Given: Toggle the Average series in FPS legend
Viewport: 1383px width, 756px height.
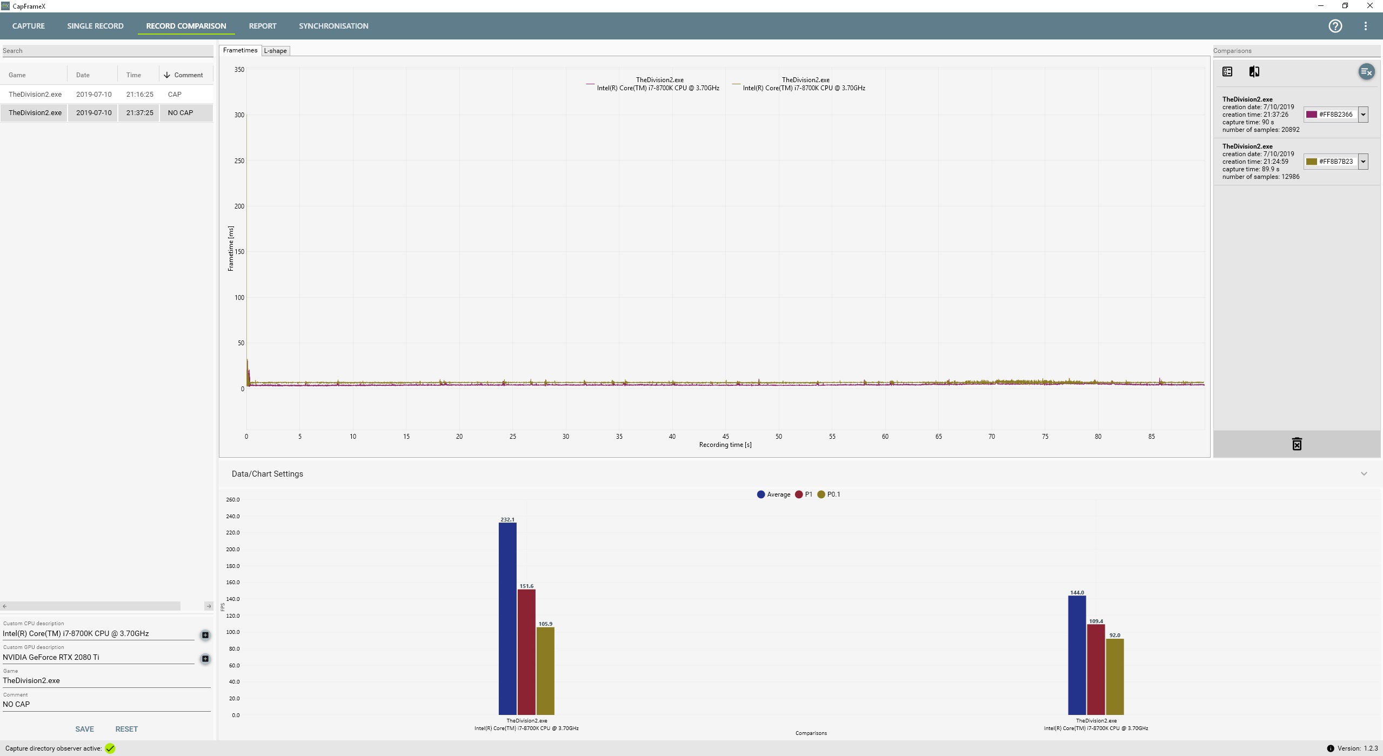Looking at the screenshot, I should click(x=773, y=494).
